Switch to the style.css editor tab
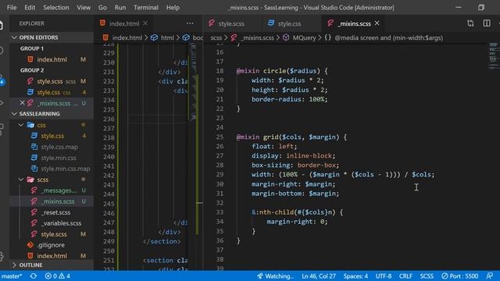500x281 pixels. [289, 23]
